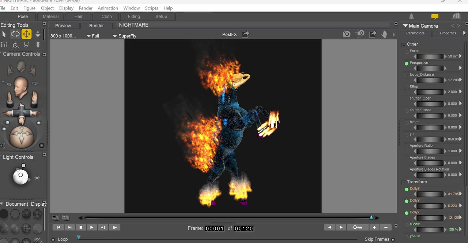Screen dimensions: 468x243
Task: Open the Full render size dropdown
Action: pyautogui.click(x=93, y=36)
